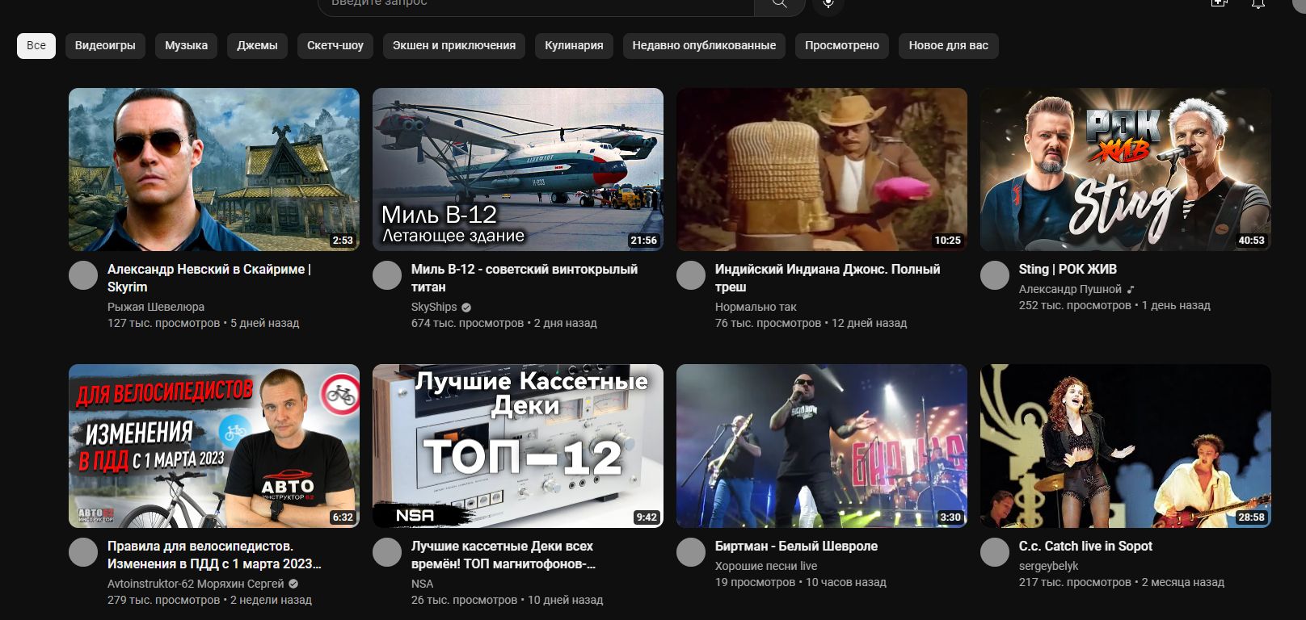Screen dimensions: 1306x620
Task: Open title Индийский Индиана Джонс. Полный треш
Action: 828,278
